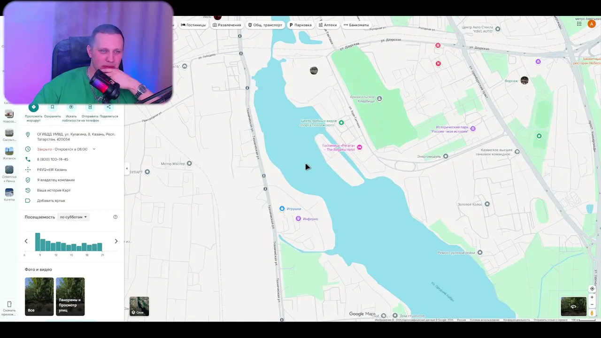Click the Искать поблизости icon
The height and width of the screenshot is (338, 601).
coord(71,107)
